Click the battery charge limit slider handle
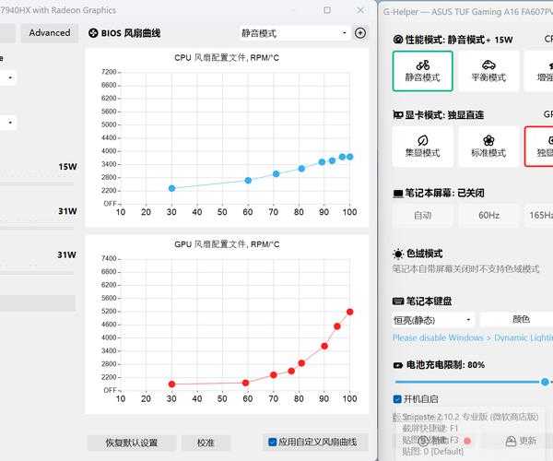Image resolution: width=553 pixels, height=461 pixels. pyautogui.click(x=545, y=382)
